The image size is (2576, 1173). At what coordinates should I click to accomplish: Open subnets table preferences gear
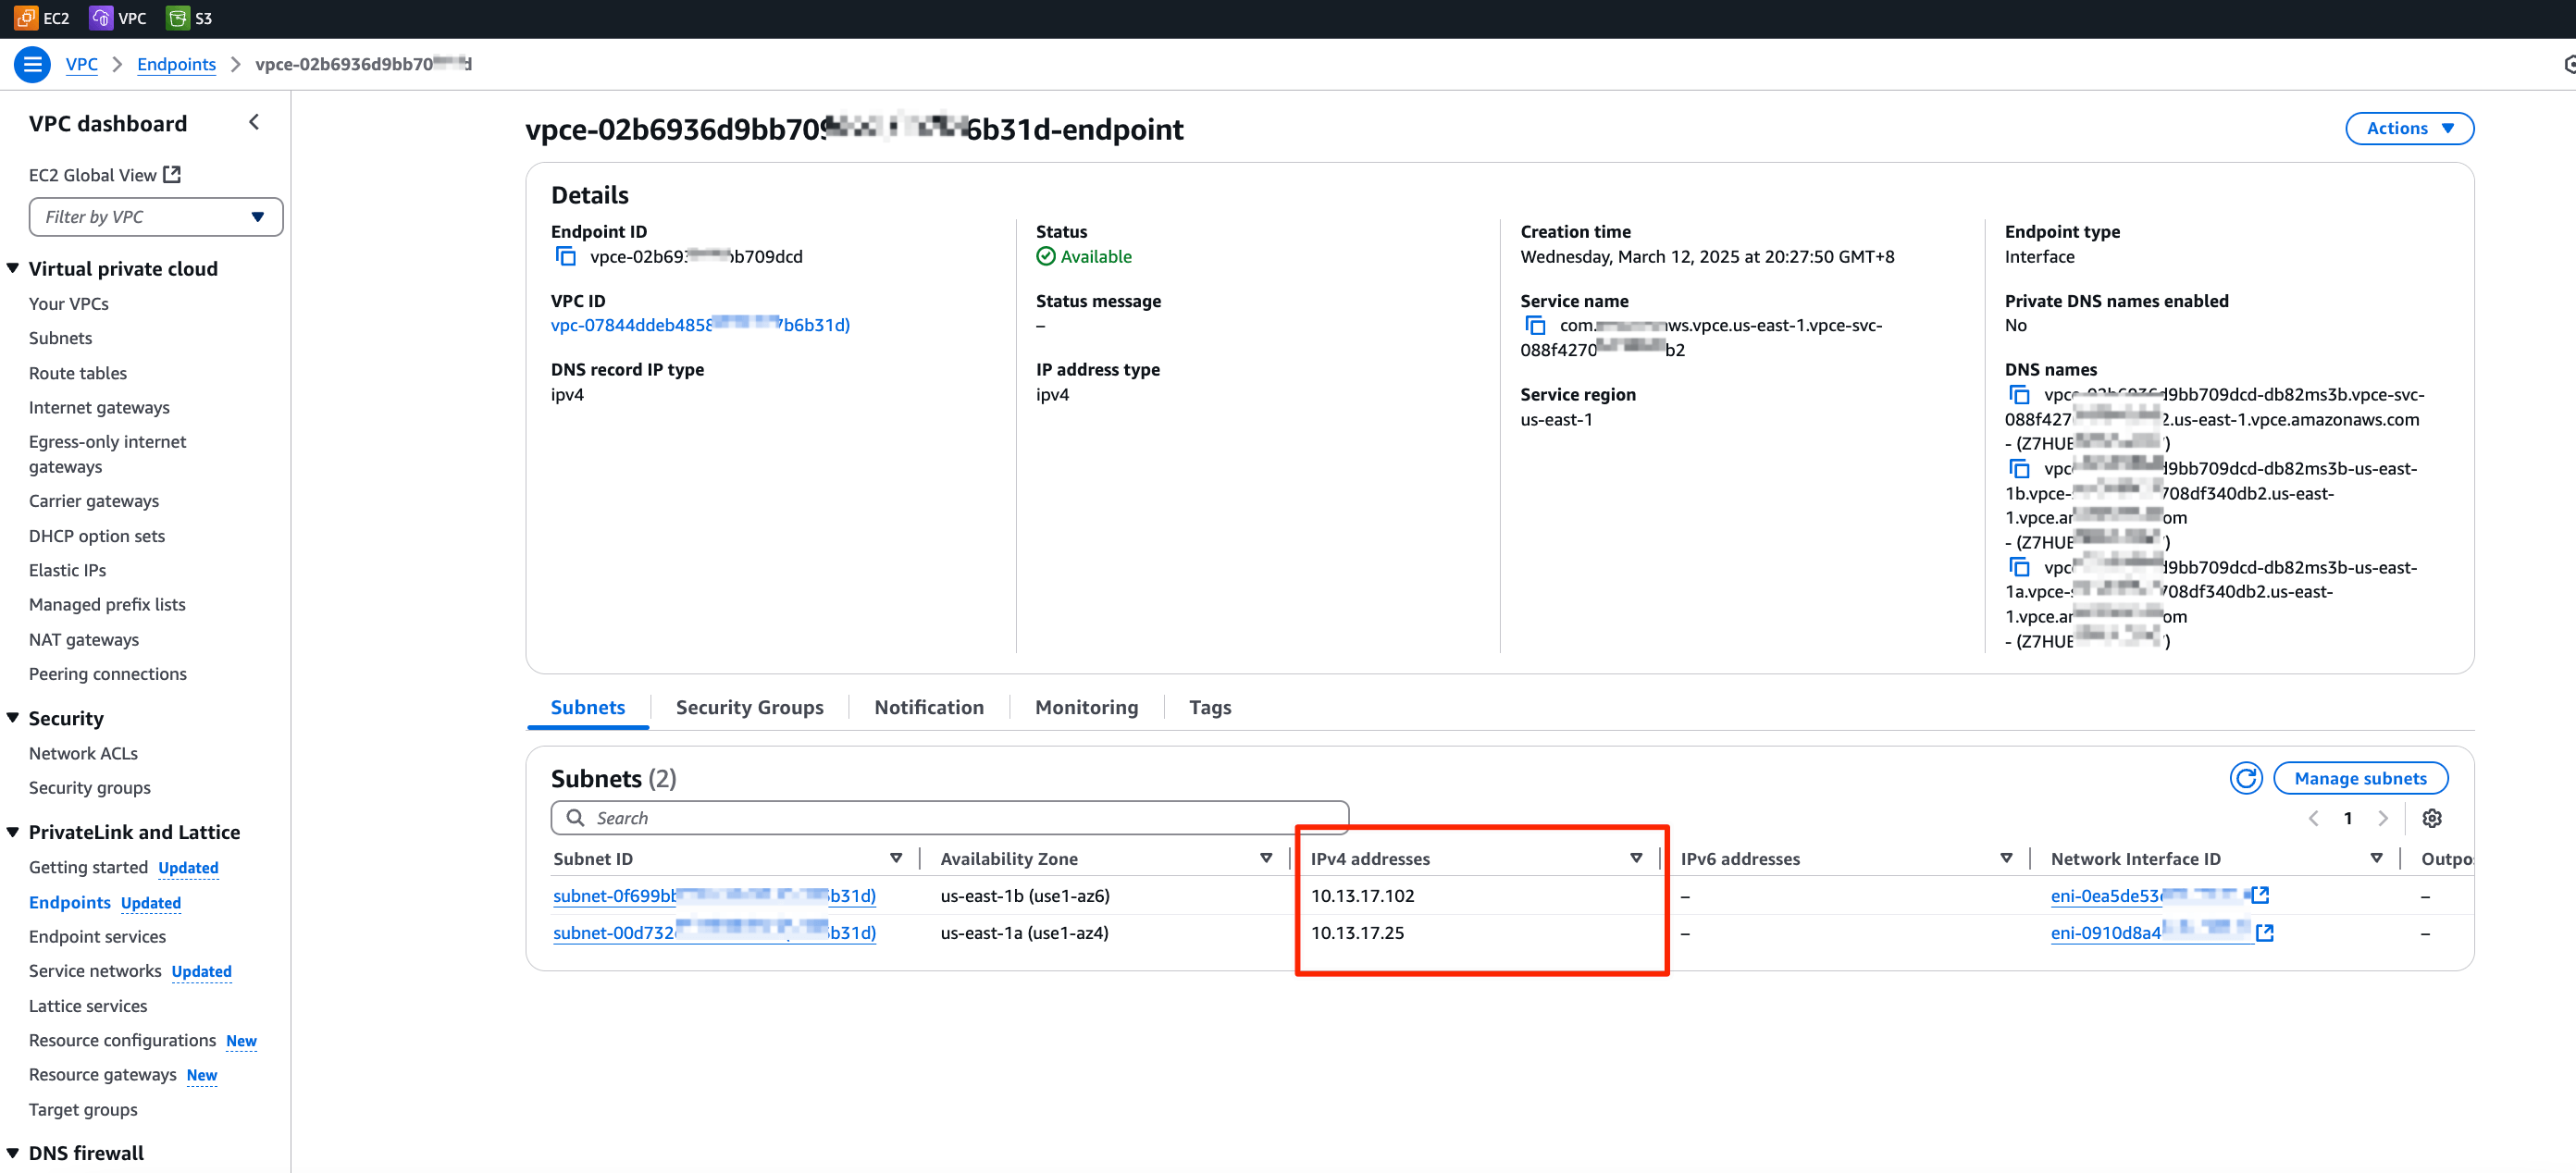pyautogui.click(x=2432, y=818)
